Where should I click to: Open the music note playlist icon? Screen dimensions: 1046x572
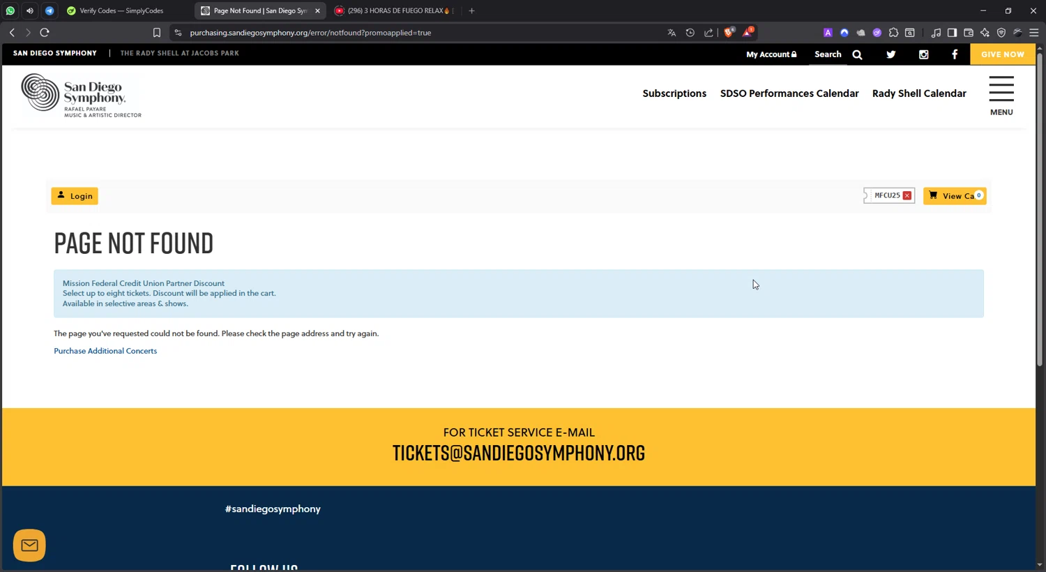click(x=936, y=32)
